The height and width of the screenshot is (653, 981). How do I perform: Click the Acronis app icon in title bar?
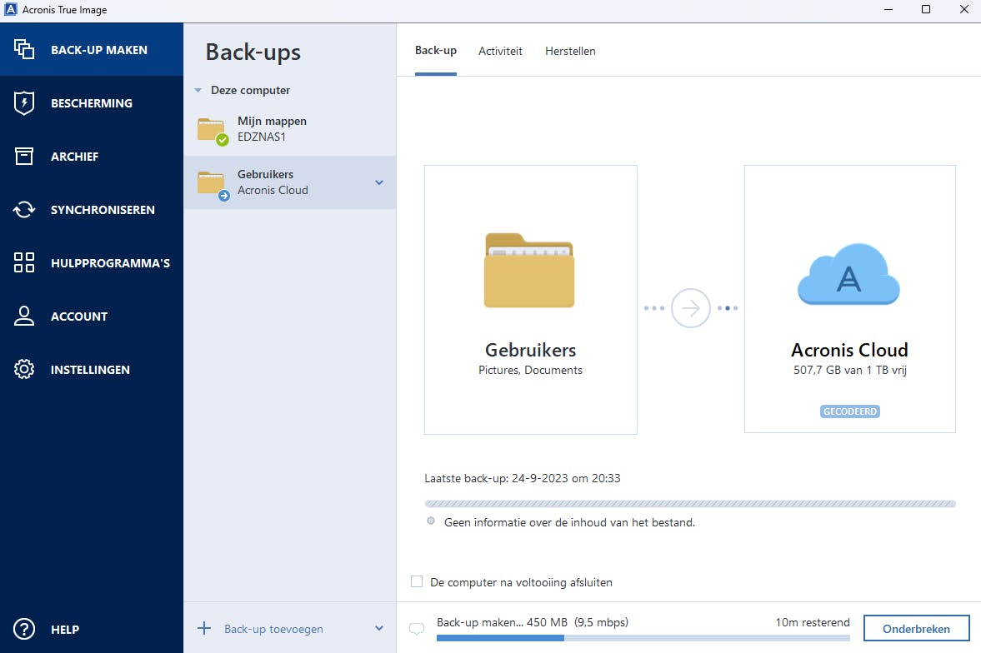pos(10,9)
